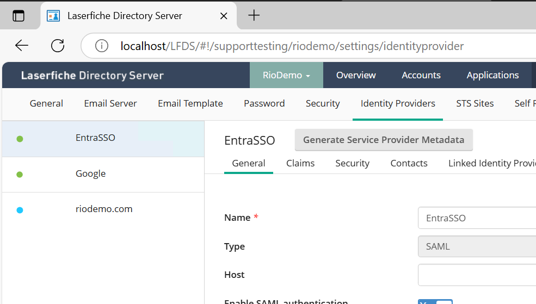Click blue status dot beside riodemo.com
This screenshot has width=536, height=304.
[20, 210]
